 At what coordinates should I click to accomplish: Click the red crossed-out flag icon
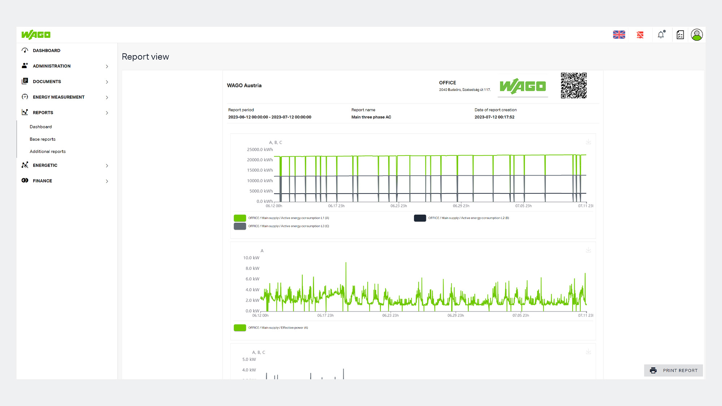tap(640, 35)
